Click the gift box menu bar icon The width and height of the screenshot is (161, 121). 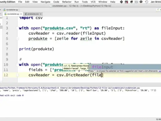click(126, 2)
